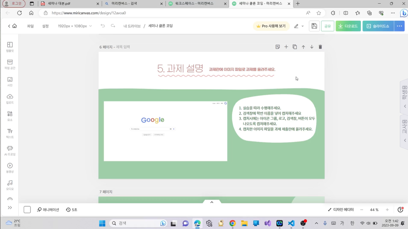408x229 pixels.
Task: Open the 요소 elements panel
Action: point(10,116)
